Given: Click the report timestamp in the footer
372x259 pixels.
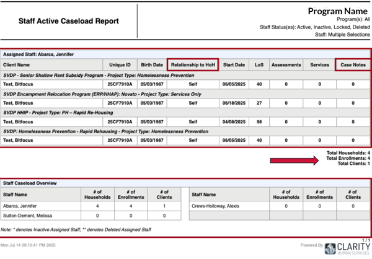Looking at the screenshot, I should (30, 247).
